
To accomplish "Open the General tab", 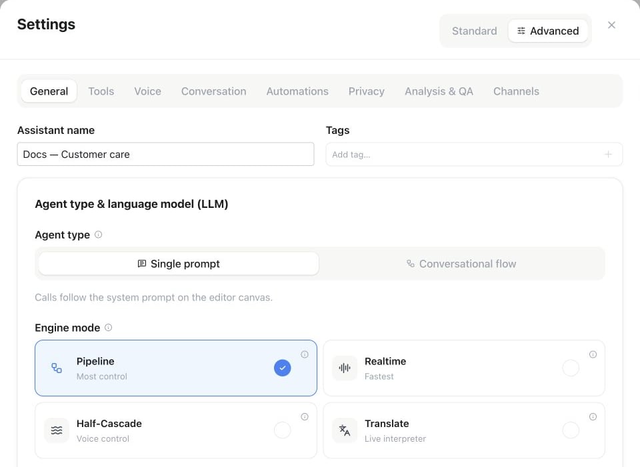I will coord(49,91).
